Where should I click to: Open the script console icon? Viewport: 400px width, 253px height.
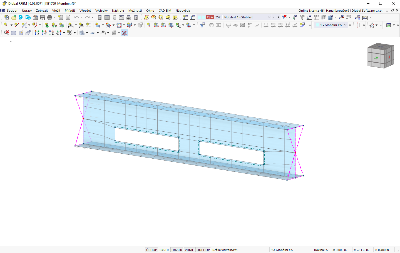pos(121,17)
